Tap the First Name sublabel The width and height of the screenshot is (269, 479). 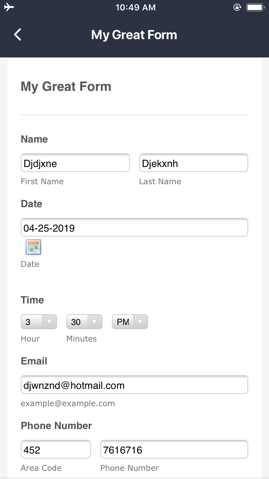pos(42,181)
